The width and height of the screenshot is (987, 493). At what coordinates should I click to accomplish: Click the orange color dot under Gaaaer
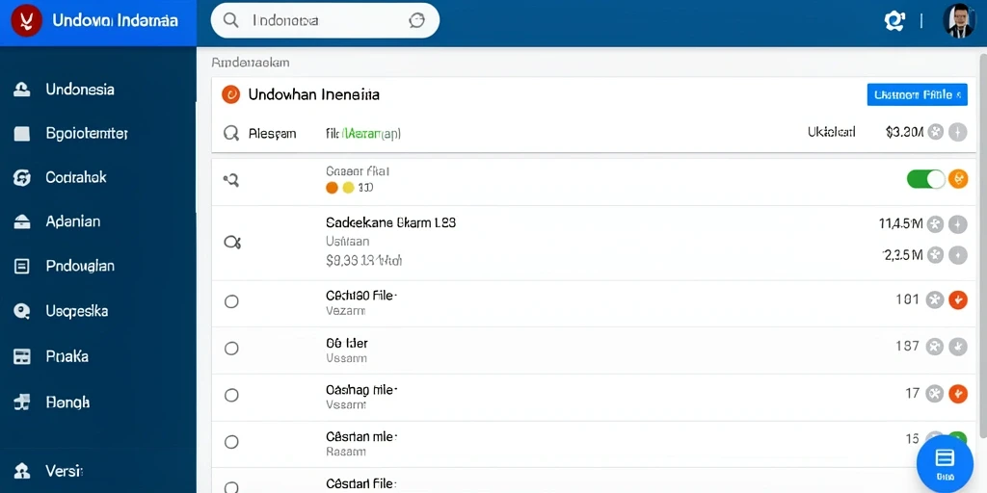[x=332, y=188]
